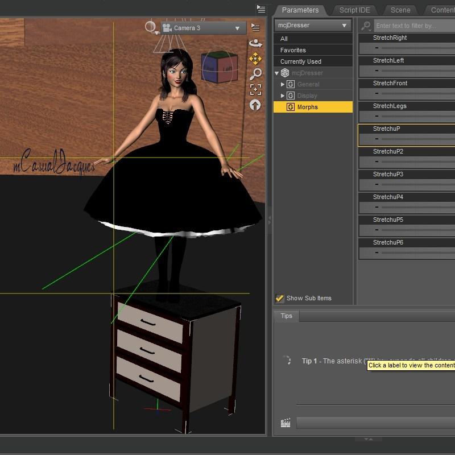
Task: Click the minus button under StretchuP4
Action: pos(377,207)
